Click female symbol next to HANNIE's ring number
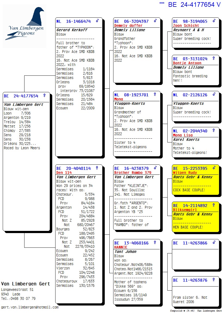Viewport: 222px width, 318px height. (x=155, y=243)
